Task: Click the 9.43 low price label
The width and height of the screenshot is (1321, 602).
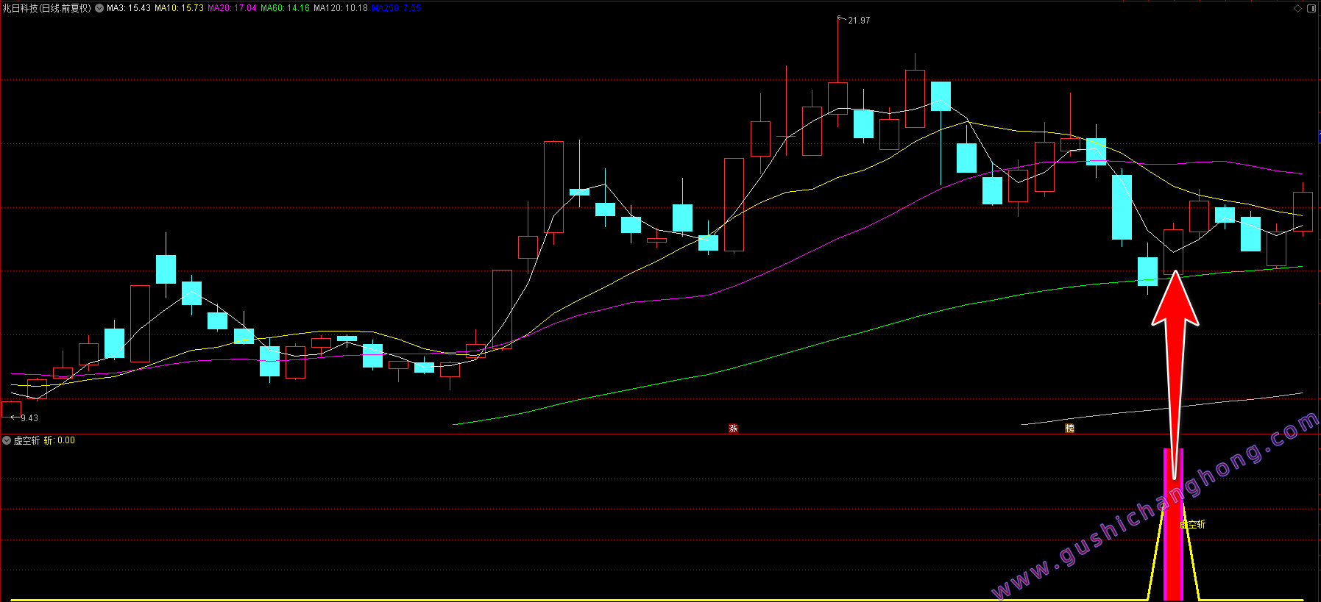Action: pyautogui.click(x=29, y=418)
